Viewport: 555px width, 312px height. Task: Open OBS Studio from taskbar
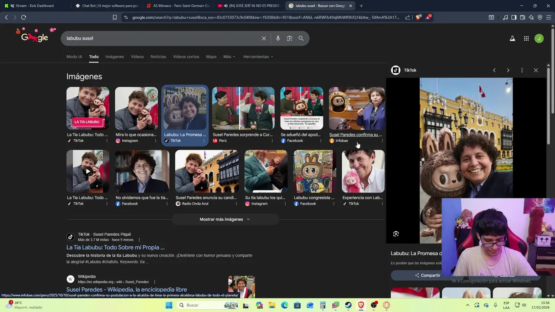[x=374, y=305]
